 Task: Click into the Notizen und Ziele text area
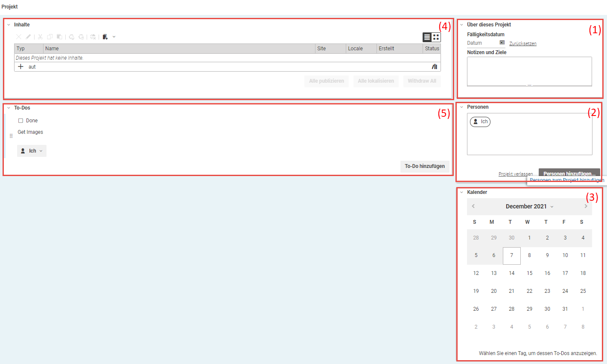[529, 70]
